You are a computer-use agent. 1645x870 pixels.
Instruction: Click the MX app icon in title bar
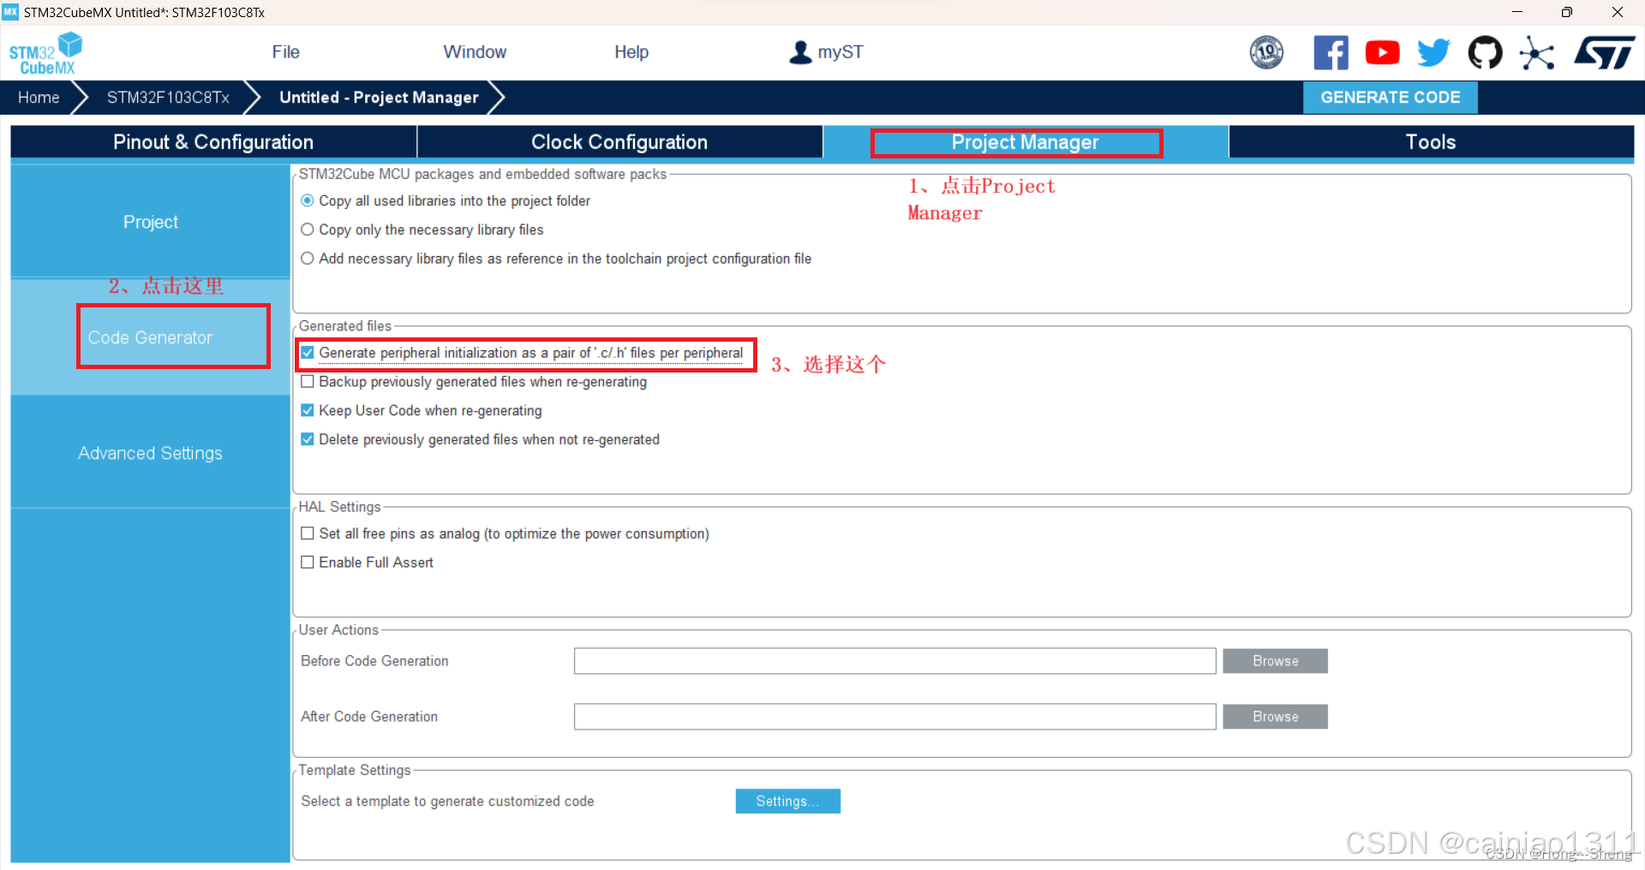click(10, 12)
